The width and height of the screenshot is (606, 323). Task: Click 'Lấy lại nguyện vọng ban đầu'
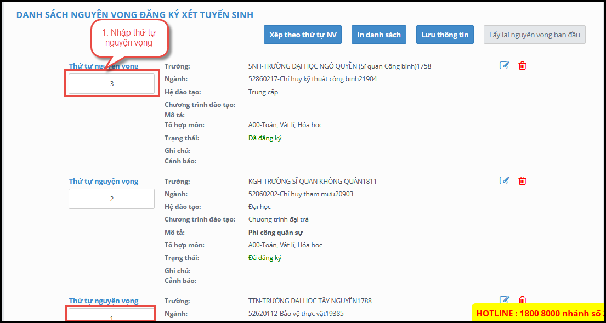coord(535,35)
